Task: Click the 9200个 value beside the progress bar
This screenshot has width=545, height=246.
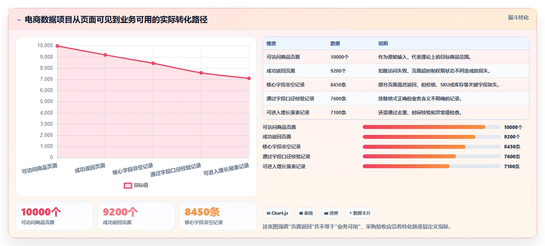Action: click(512, 137)
